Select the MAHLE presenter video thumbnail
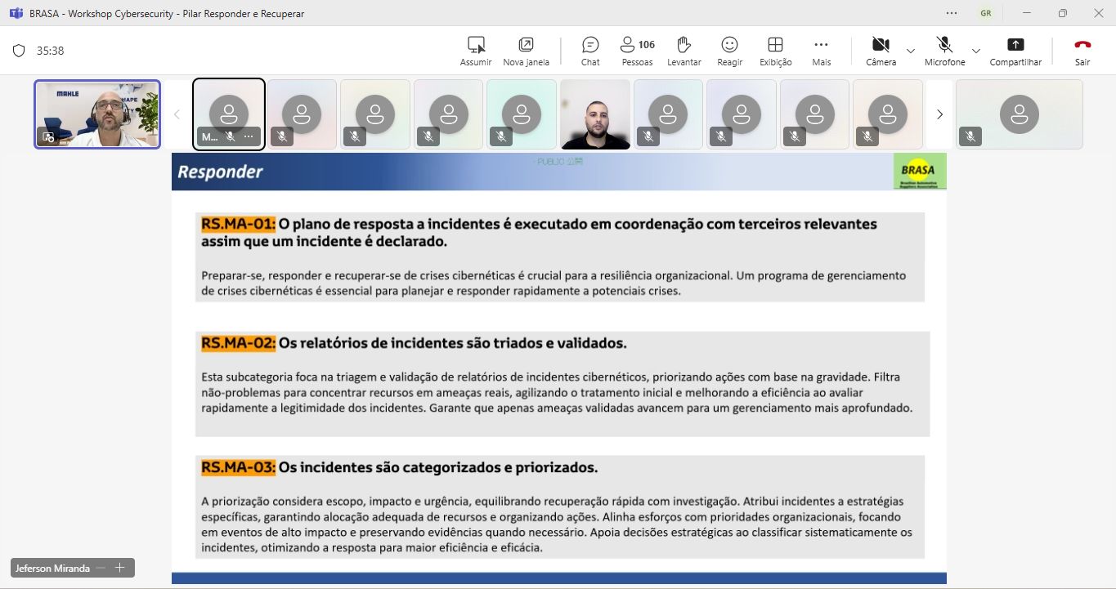This screenshot has height=589, width=1116. [x=97, y=114]
